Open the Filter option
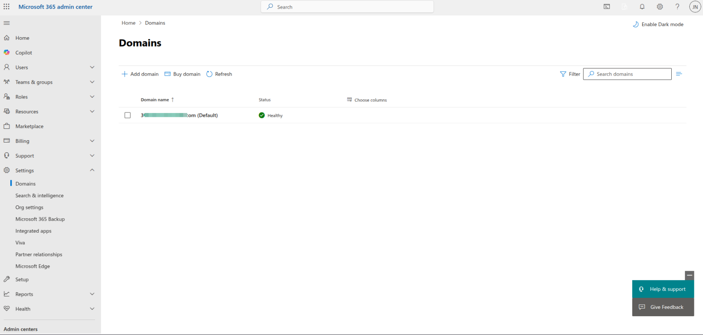The width and height of the screenshot is (703, 335). [570, 74]
